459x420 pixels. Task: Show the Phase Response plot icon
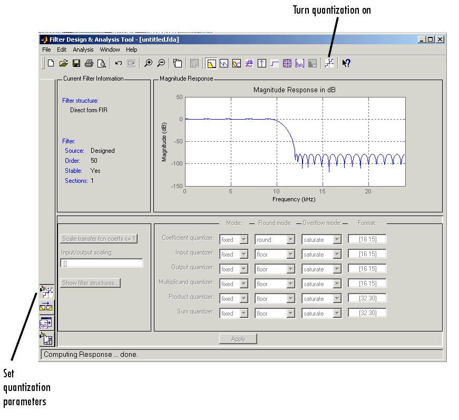224,63
